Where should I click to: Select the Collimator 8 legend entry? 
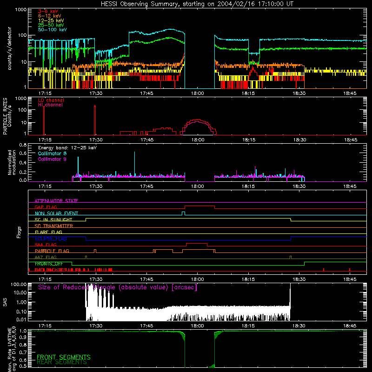52,153
